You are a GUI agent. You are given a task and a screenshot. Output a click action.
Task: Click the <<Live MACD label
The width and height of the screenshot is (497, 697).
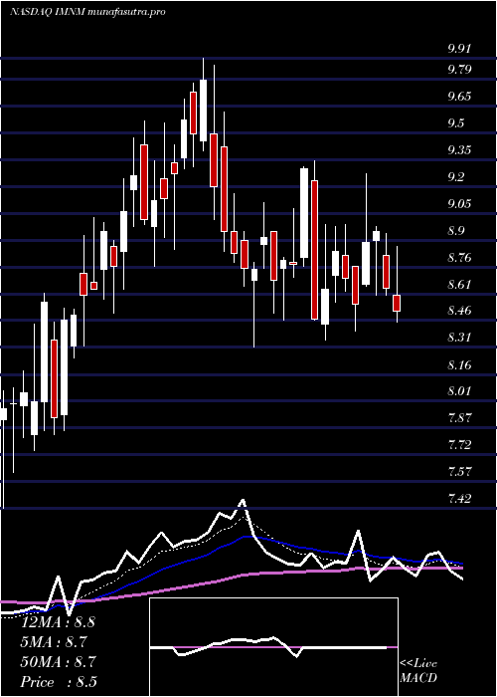418,671
